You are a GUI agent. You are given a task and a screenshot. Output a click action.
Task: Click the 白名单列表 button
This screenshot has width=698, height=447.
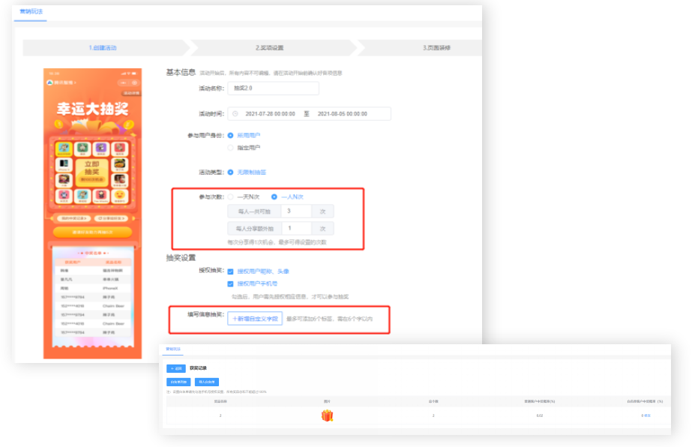tap(178, 382)
